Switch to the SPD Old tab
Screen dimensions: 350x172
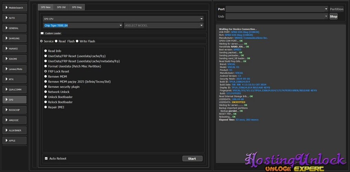click(61, 7)
